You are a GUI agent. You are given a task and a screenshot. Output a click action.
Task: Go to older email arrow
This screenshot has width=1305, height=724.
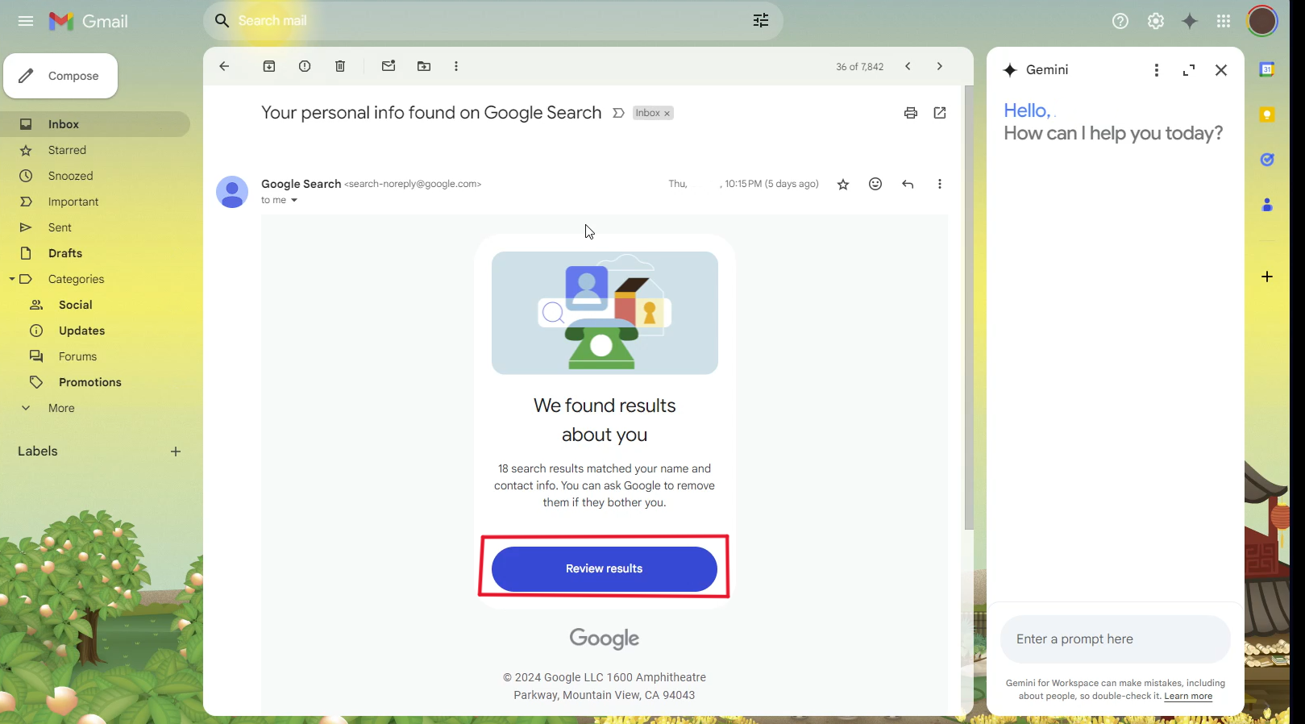click(939, 66)
